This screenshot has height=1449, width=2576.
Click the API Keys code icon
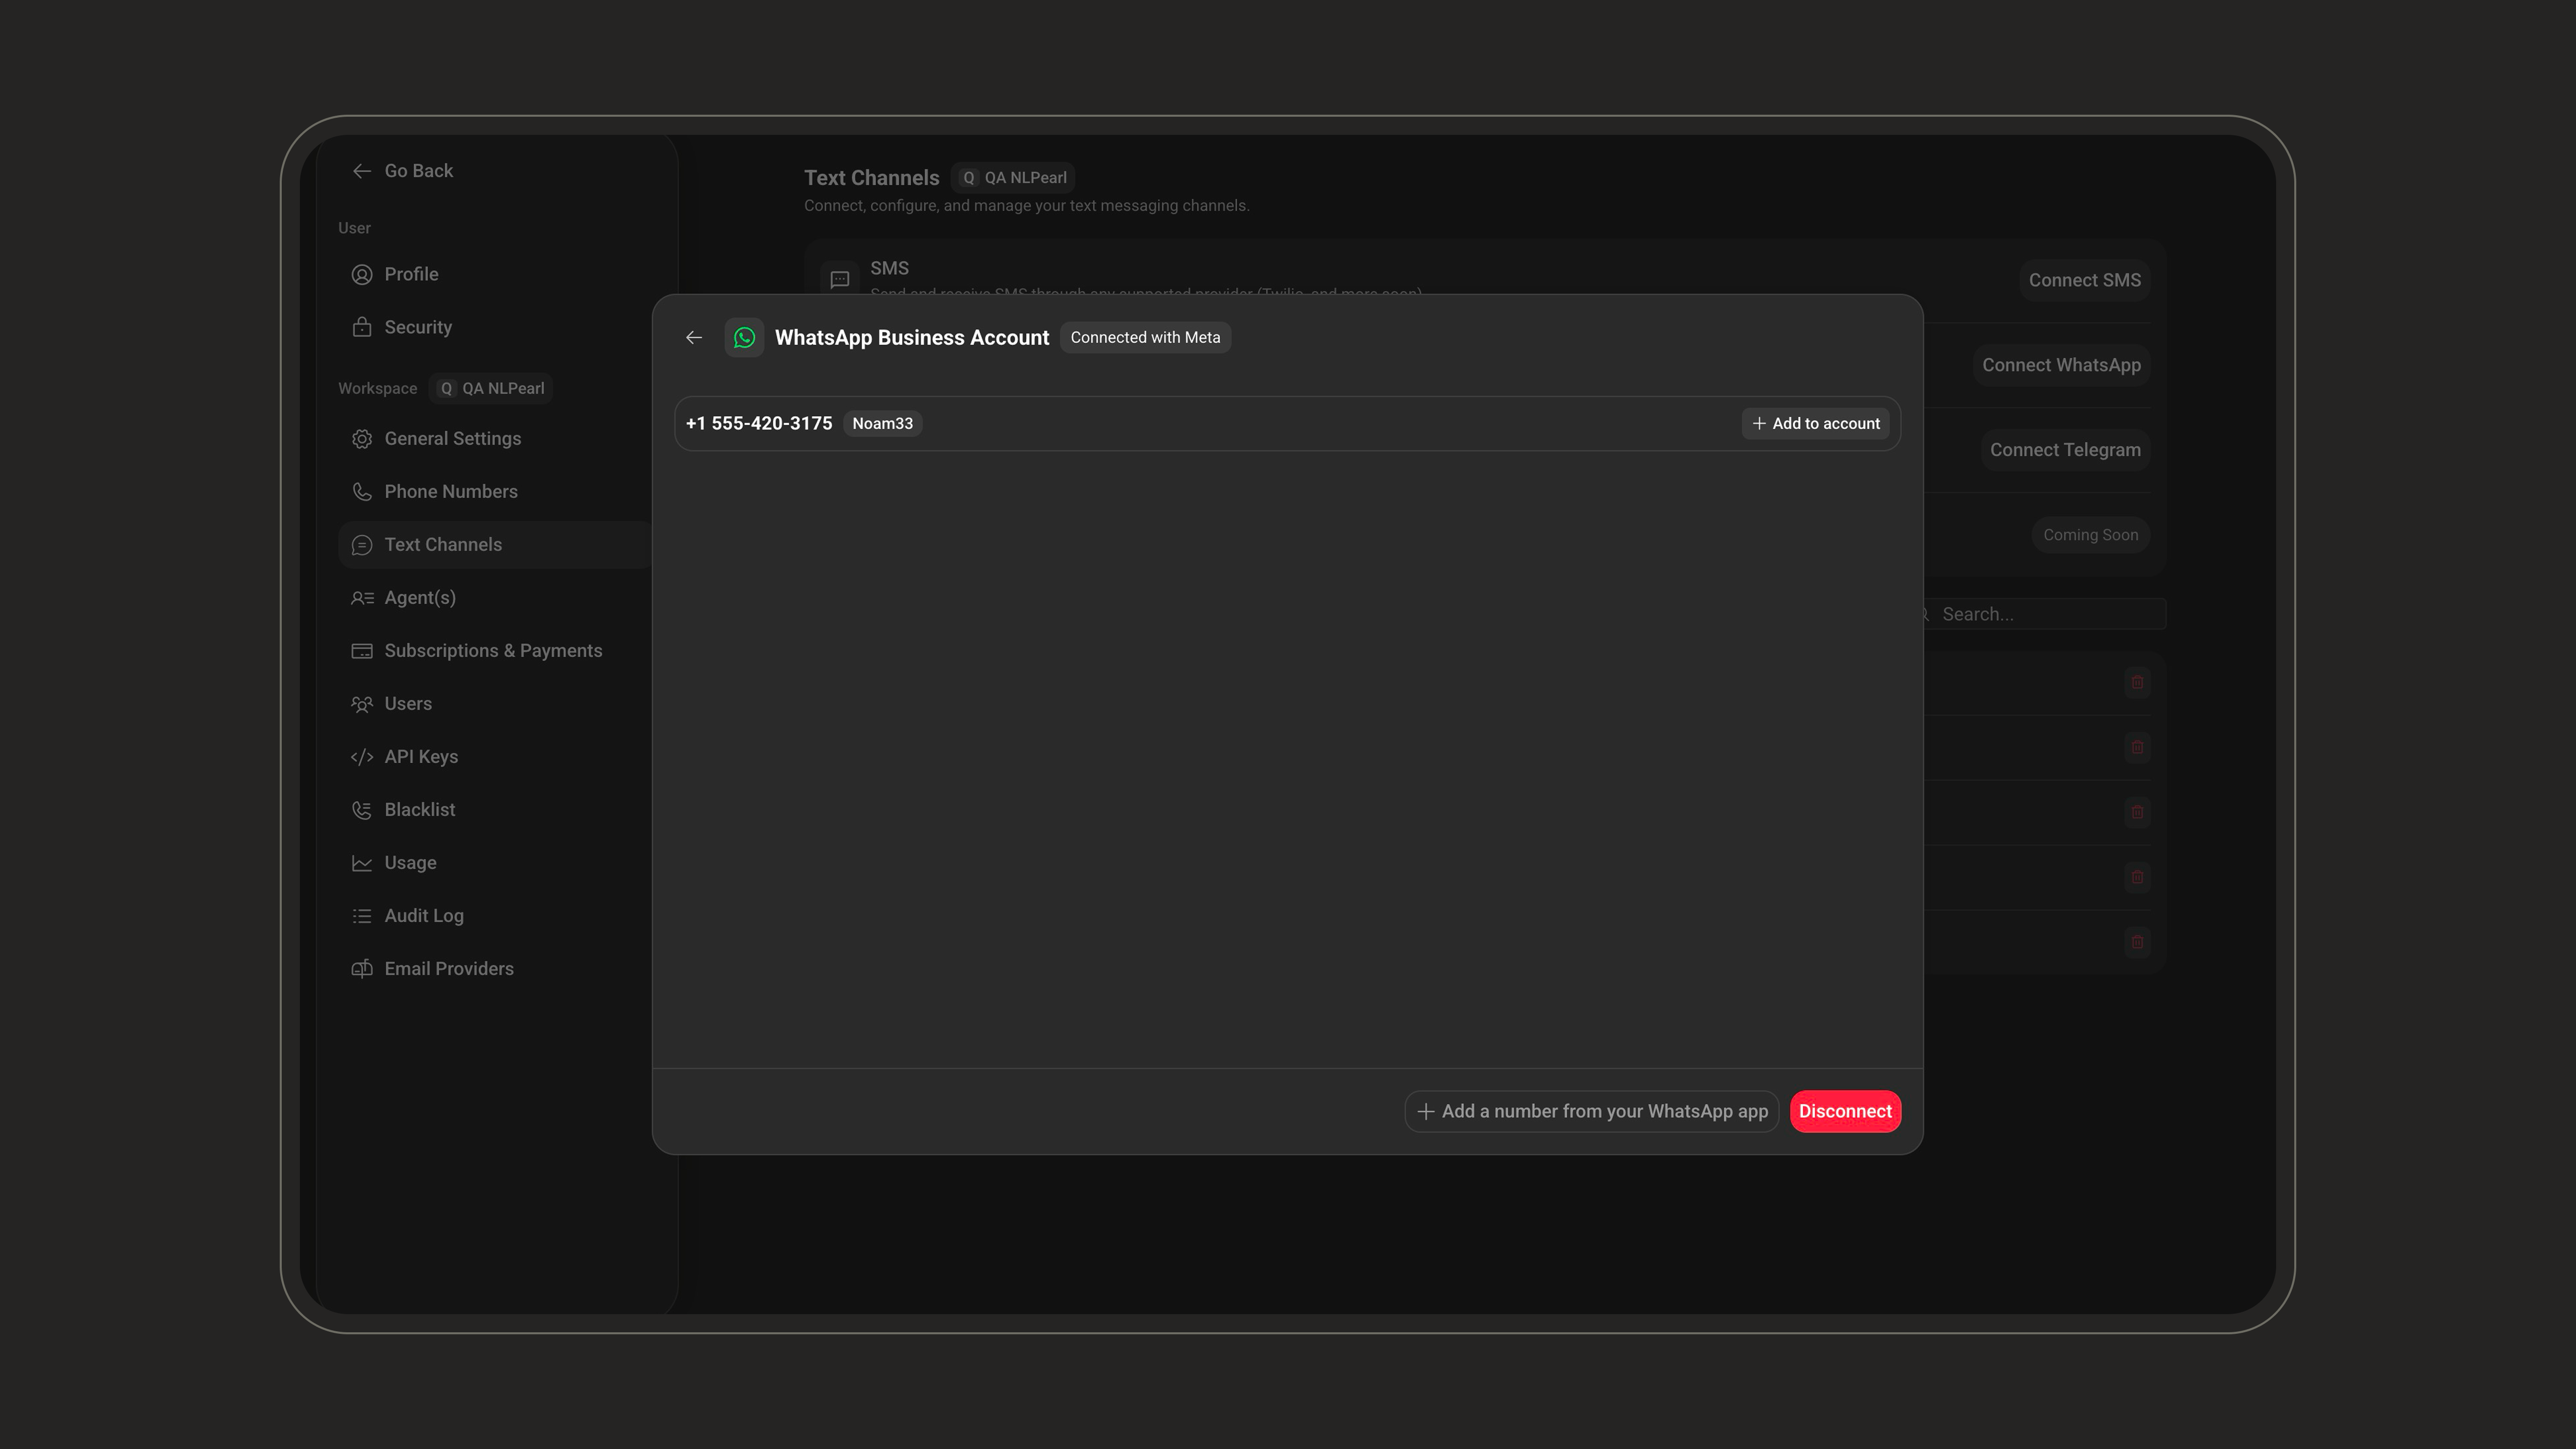(362, 757)
